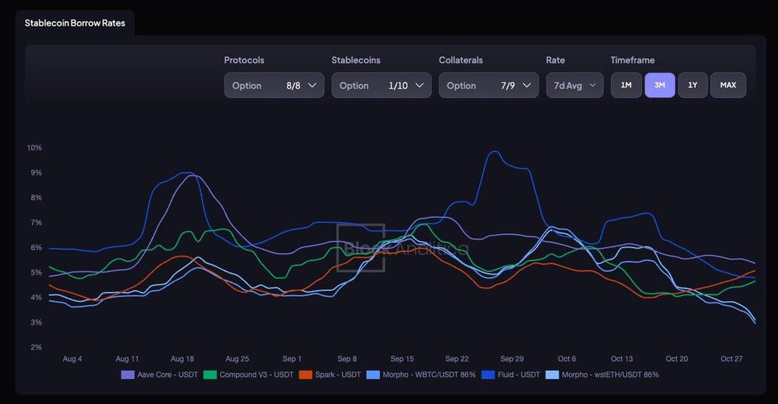Viewport: 778px width, 404px height.
Task: Select the 1M timeframe
Action: click(626, 85)
